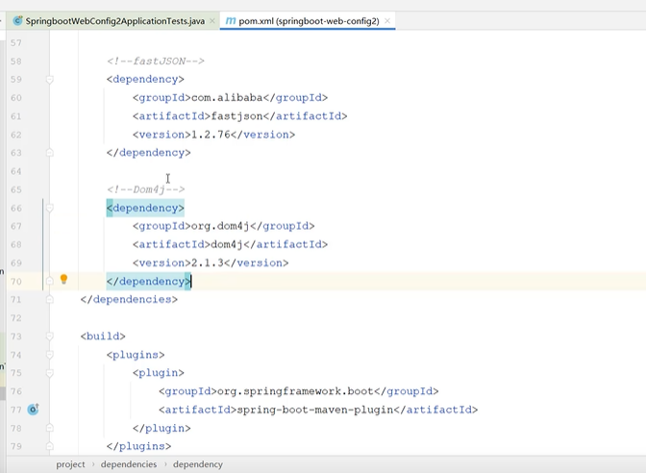Screen dimensions: 646x473
Task: Click the opening plugins tag on line 74
Action: tap(136, 355)
